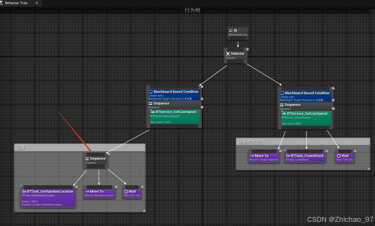
Task: Close the Behavior Tree tab
Action: tap(37, 3)
